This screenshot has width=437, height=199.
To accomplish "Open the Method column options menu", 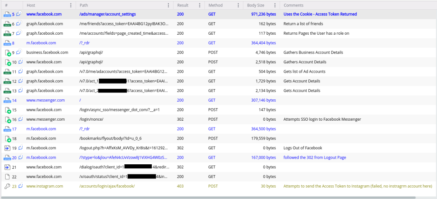I will pos(238,5).
